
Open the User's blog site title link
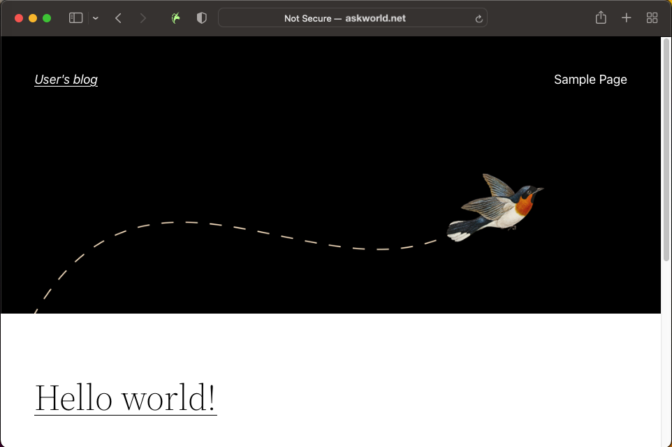(x=66, y=80)
